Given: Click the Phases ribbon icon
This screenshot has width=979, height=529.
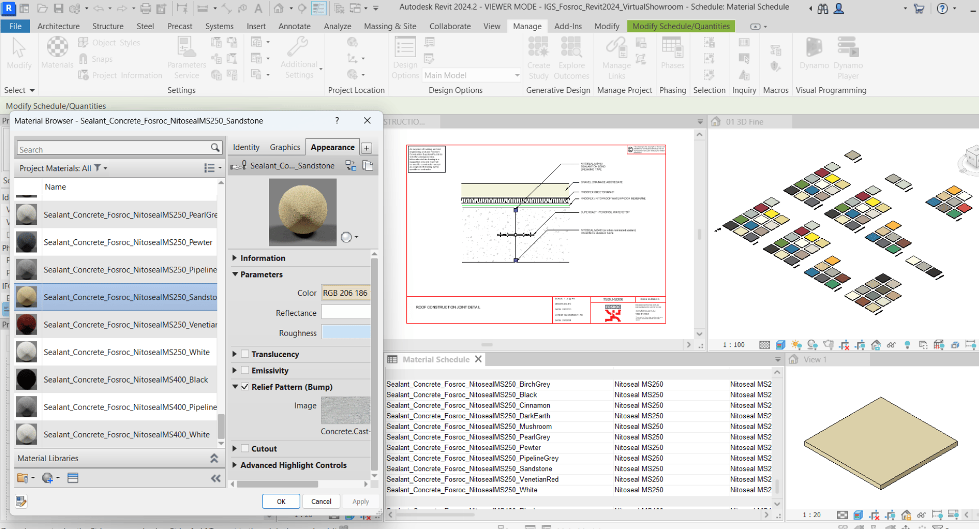Looking at the screenshot, I should (672, 53).
